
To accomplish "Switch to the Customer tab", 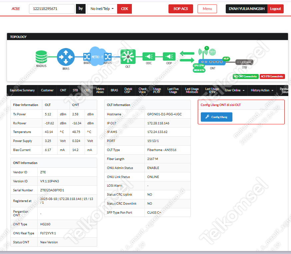I will 47,90.
